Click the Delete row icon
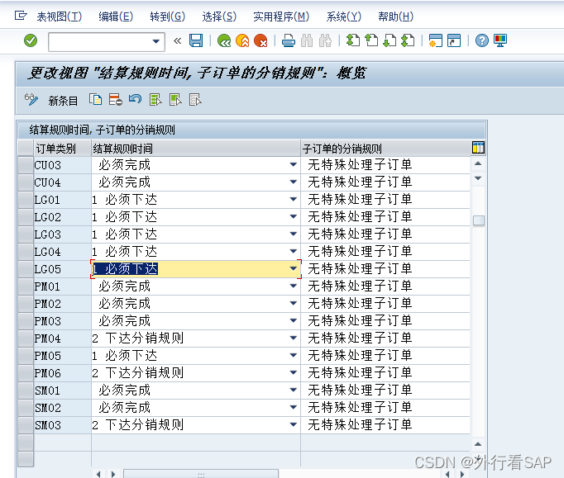The image size is (564, 478). click(116, 100)
